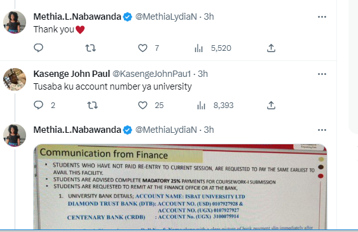The image size is (358, 232).
Task: View analytics showing 5,520 views
Action: (x=213, y=48)
